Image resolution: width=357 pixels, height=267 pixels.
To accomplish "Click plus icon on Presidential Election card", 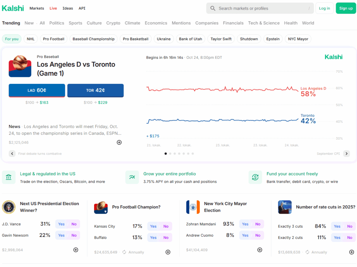I will click(x=76, y=250).
